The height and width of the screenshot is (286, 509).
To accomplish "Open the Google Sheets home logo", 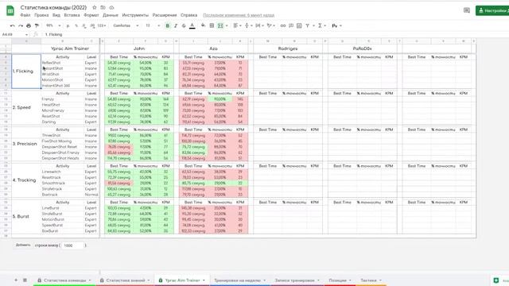I will coord(10,10).
